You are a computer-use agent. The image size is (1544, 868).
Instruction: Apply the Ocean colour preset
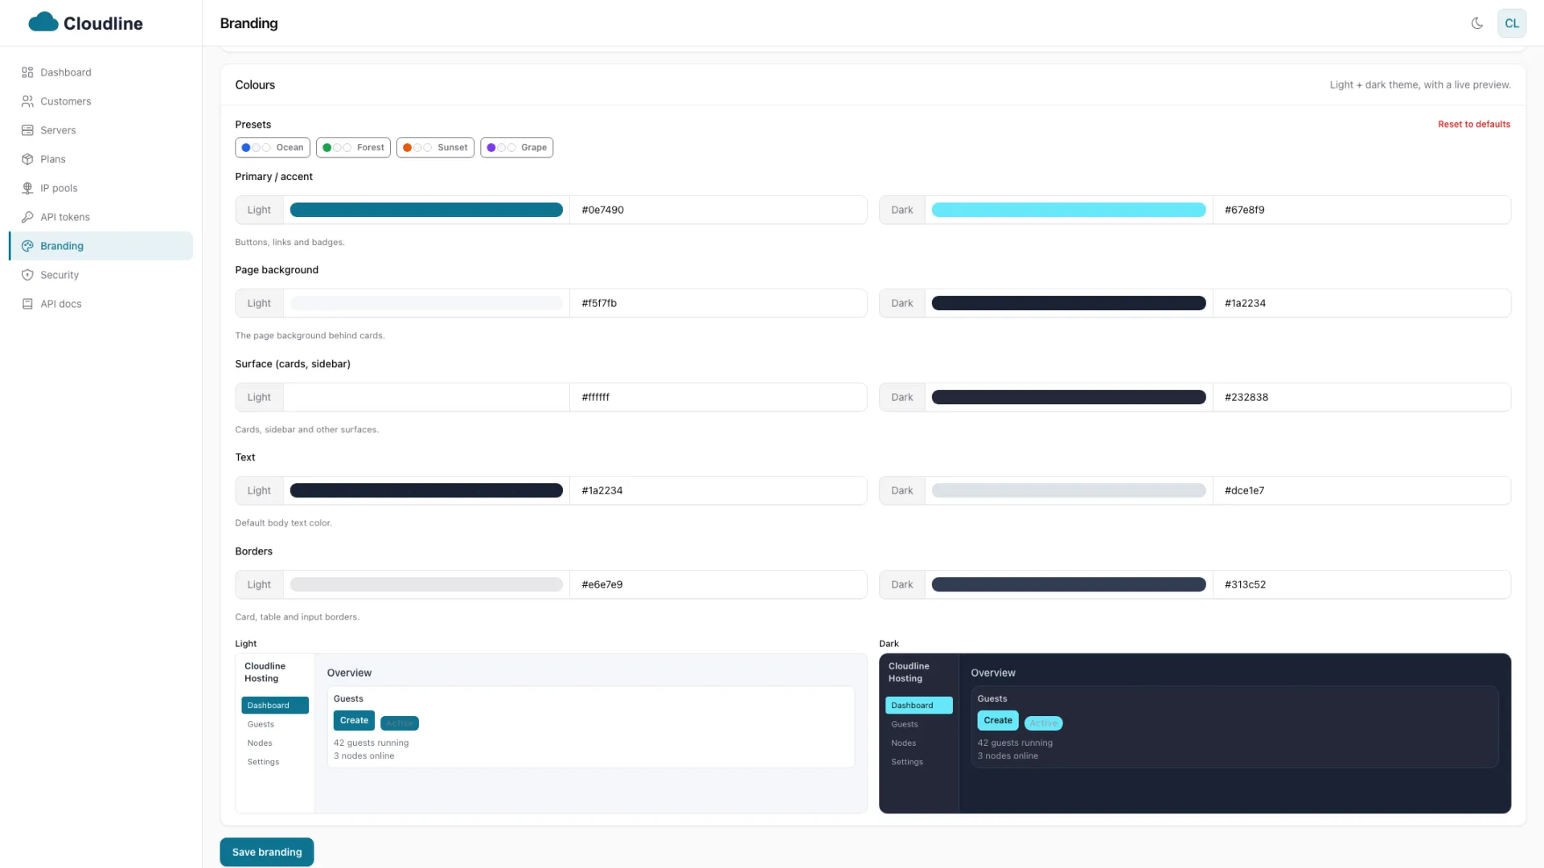coord(273,147)
